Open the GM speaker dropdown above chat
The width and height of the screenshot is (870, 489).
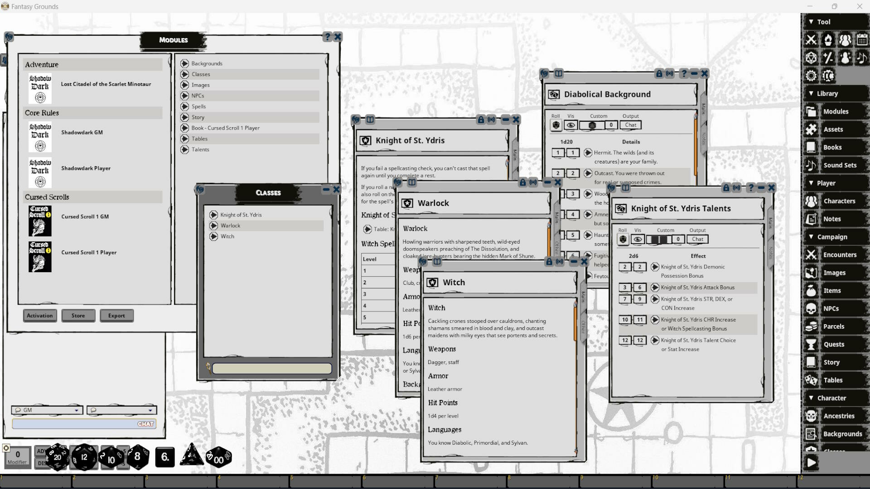(x=47, y=410)
